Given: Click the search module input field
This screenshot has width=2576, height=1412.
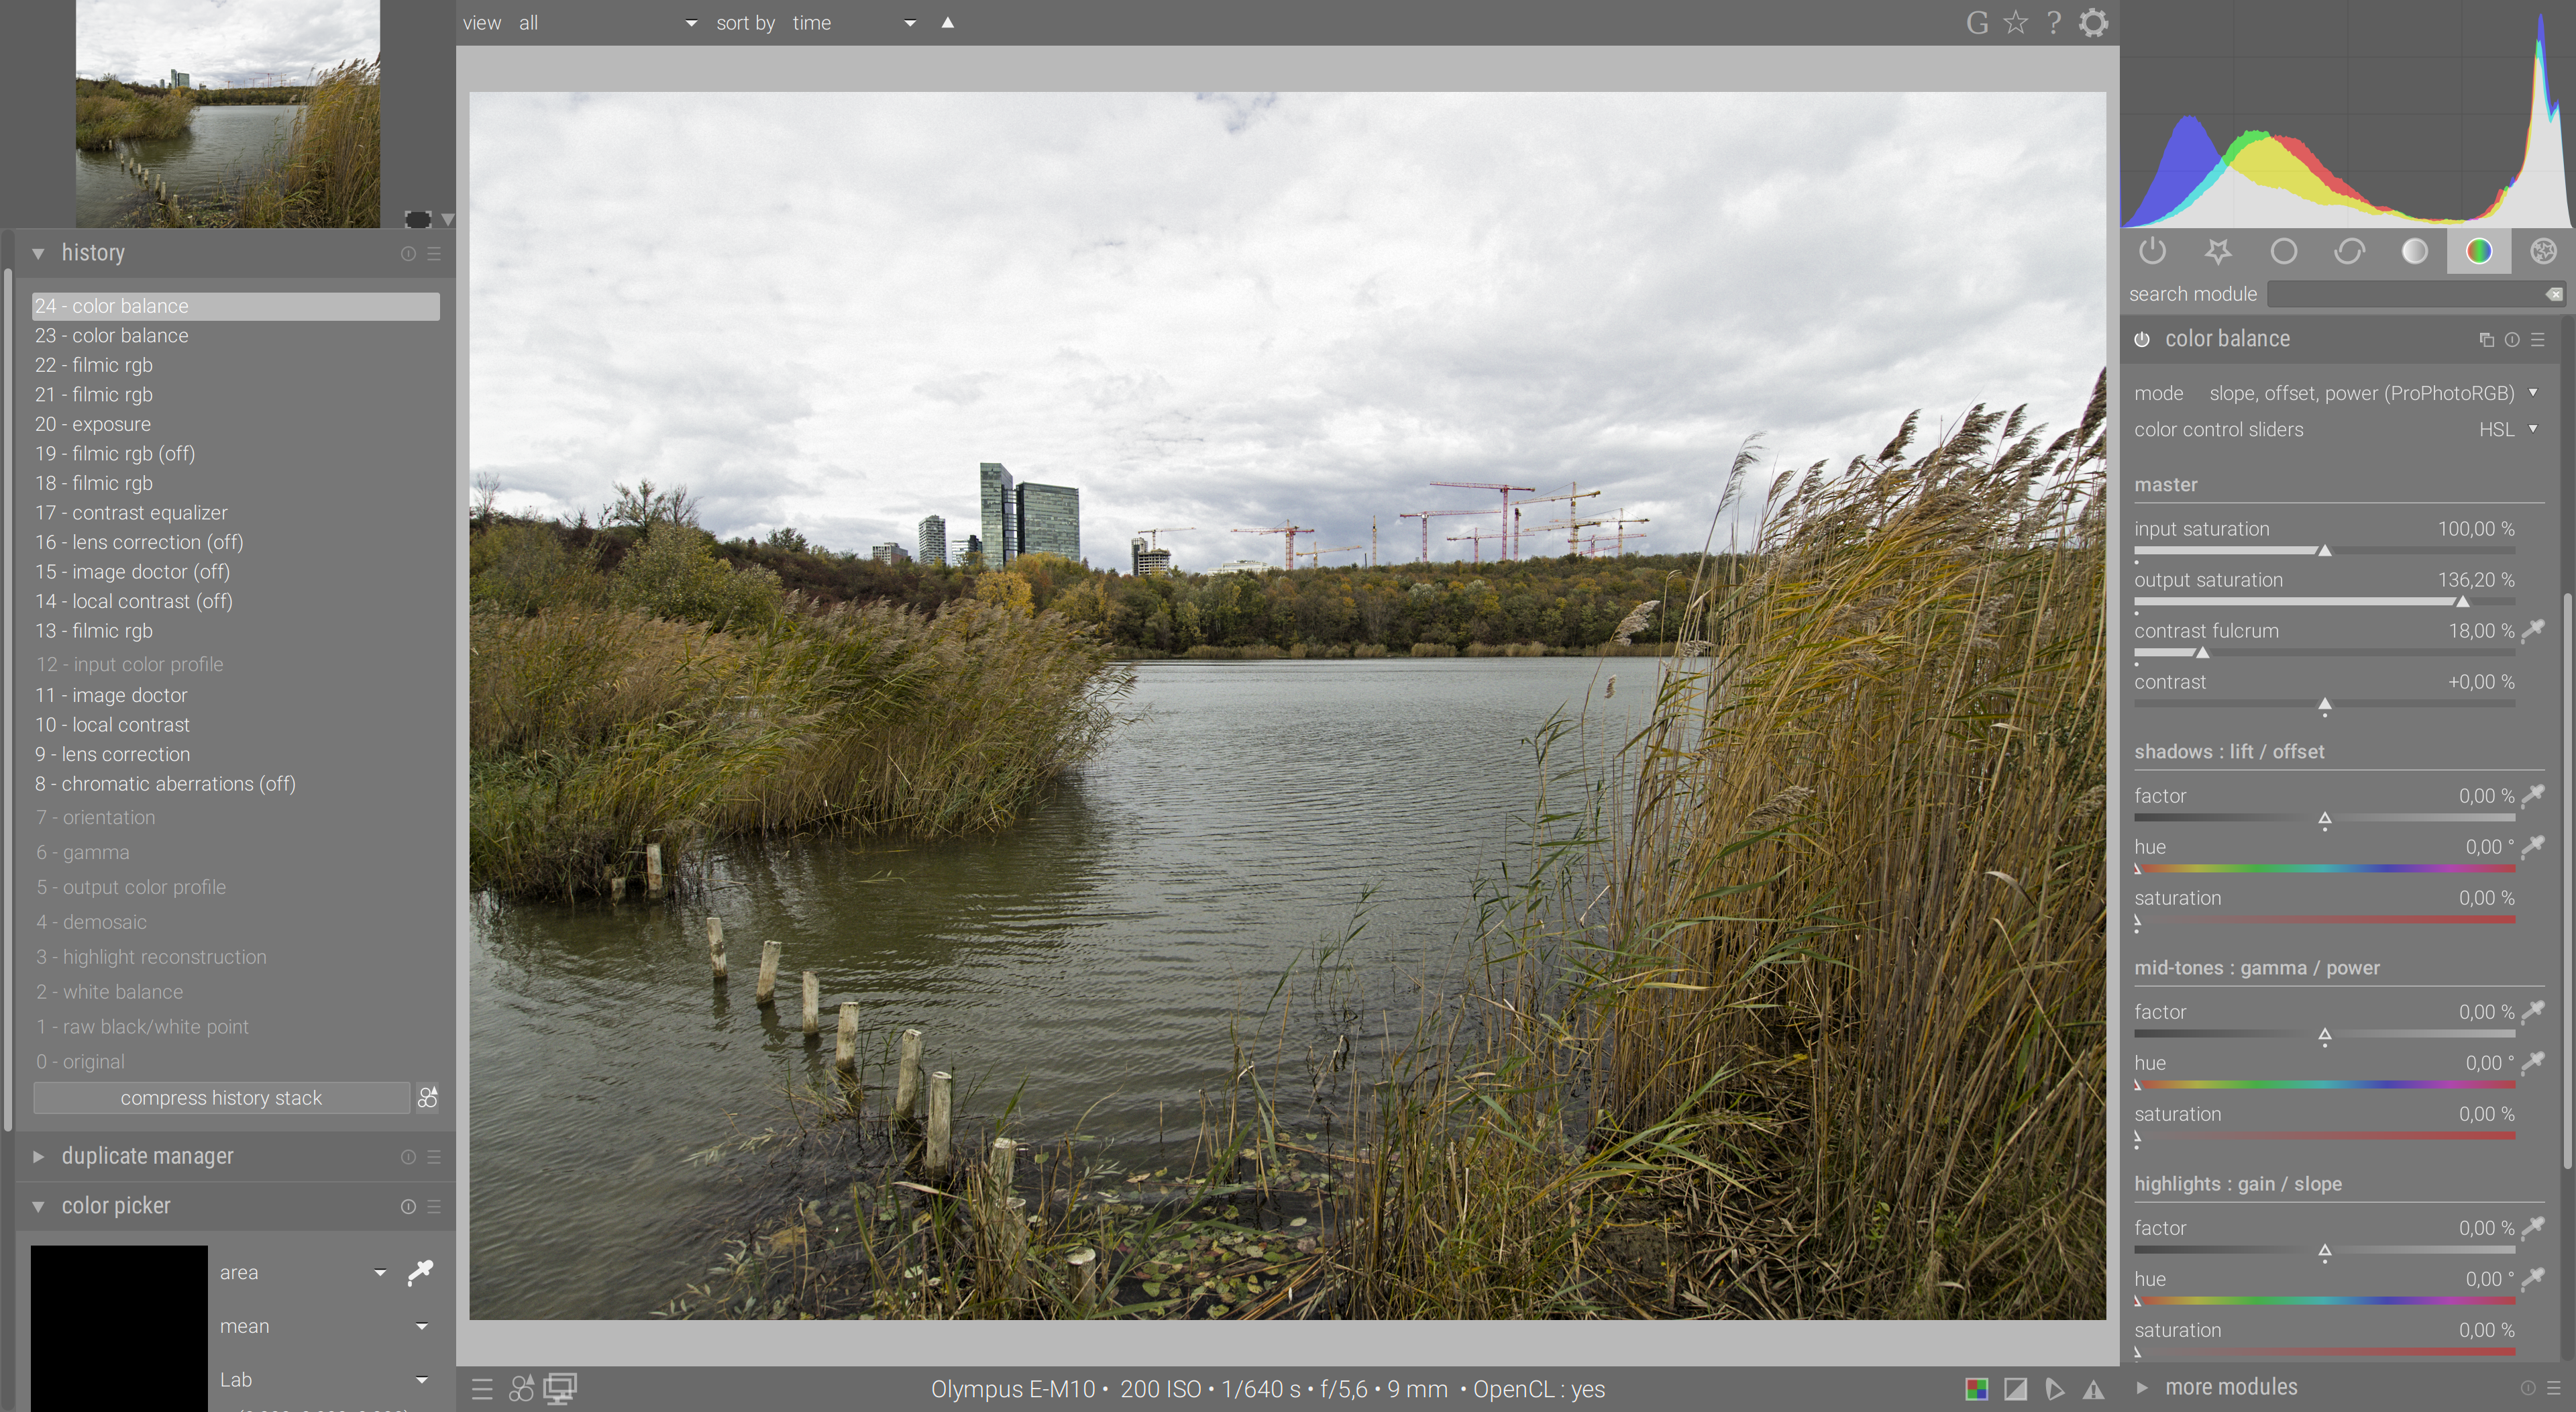Looking at the screenshot, I should [x=2406, y=294].
